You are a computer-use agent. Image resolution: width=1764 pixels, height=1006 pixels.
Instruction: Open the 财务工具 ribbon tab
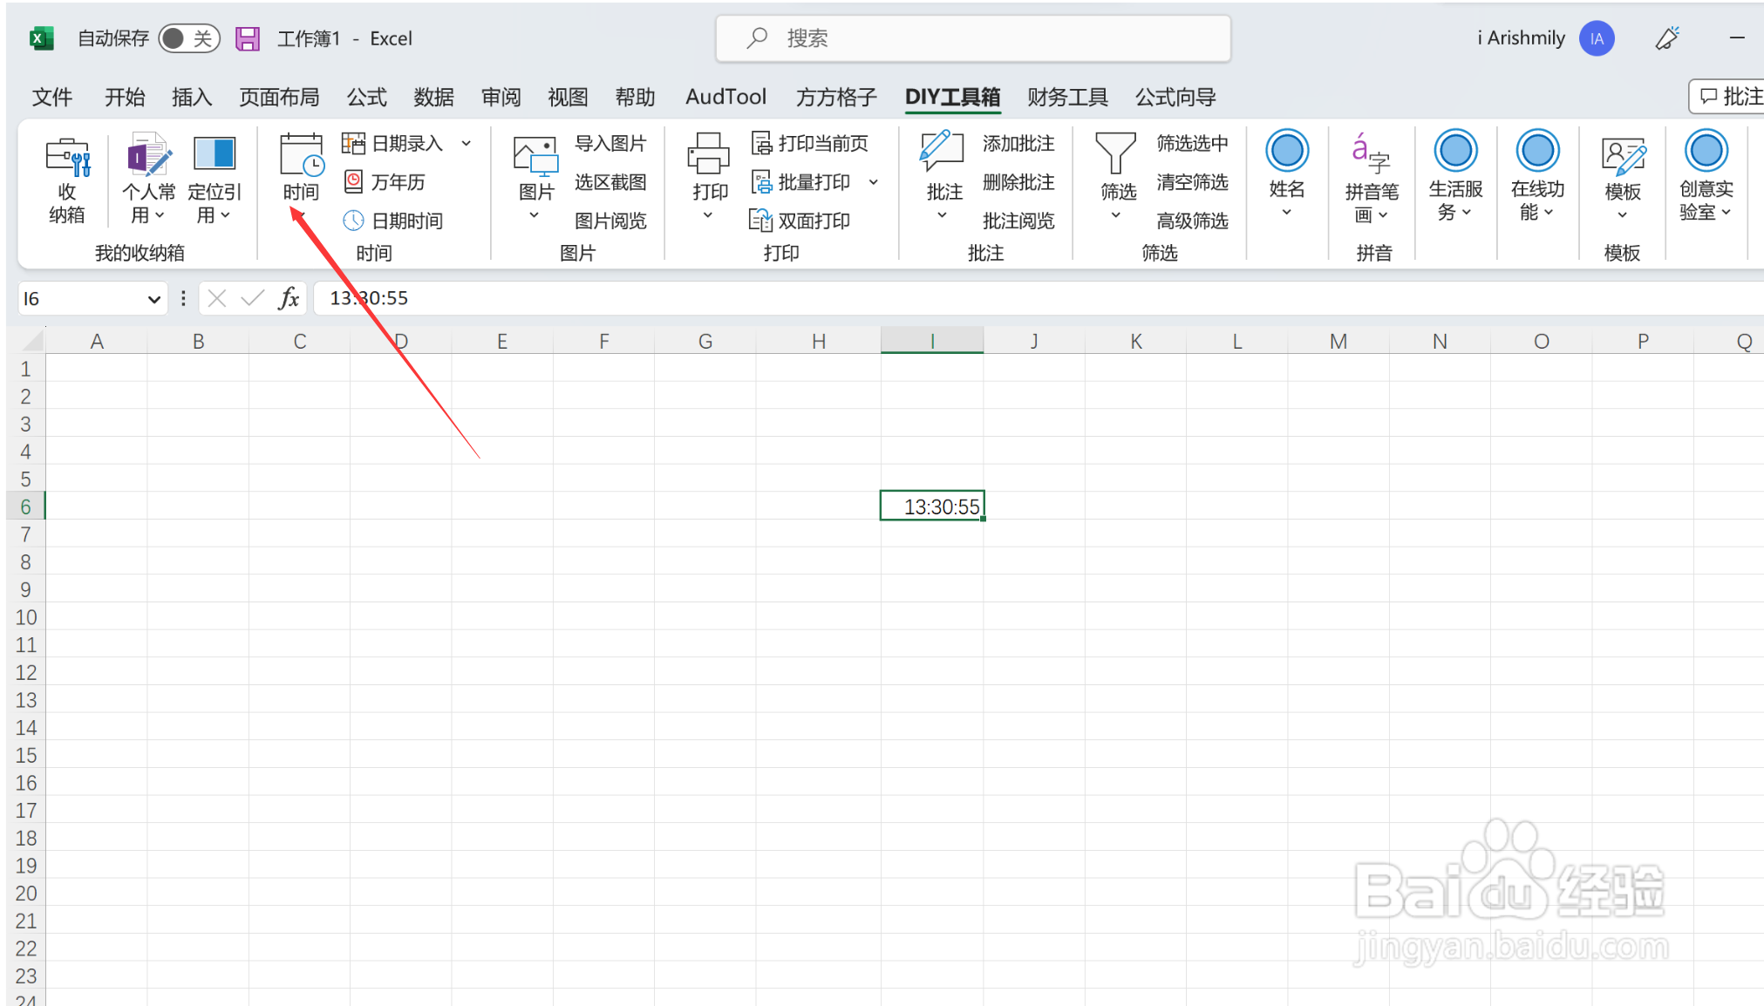1066,97
